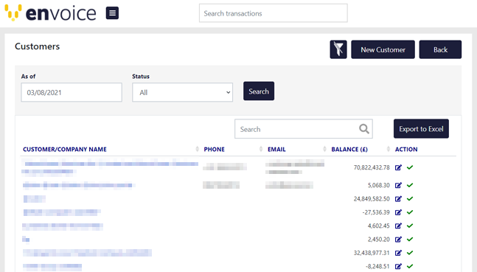Sort table by Phone column header

click(x=214, y=149)
